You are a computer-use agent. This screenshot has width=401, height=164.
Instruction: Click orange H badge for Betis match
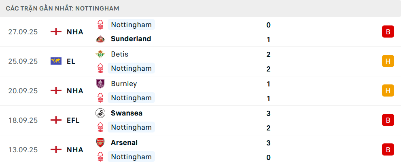(388, 61)
